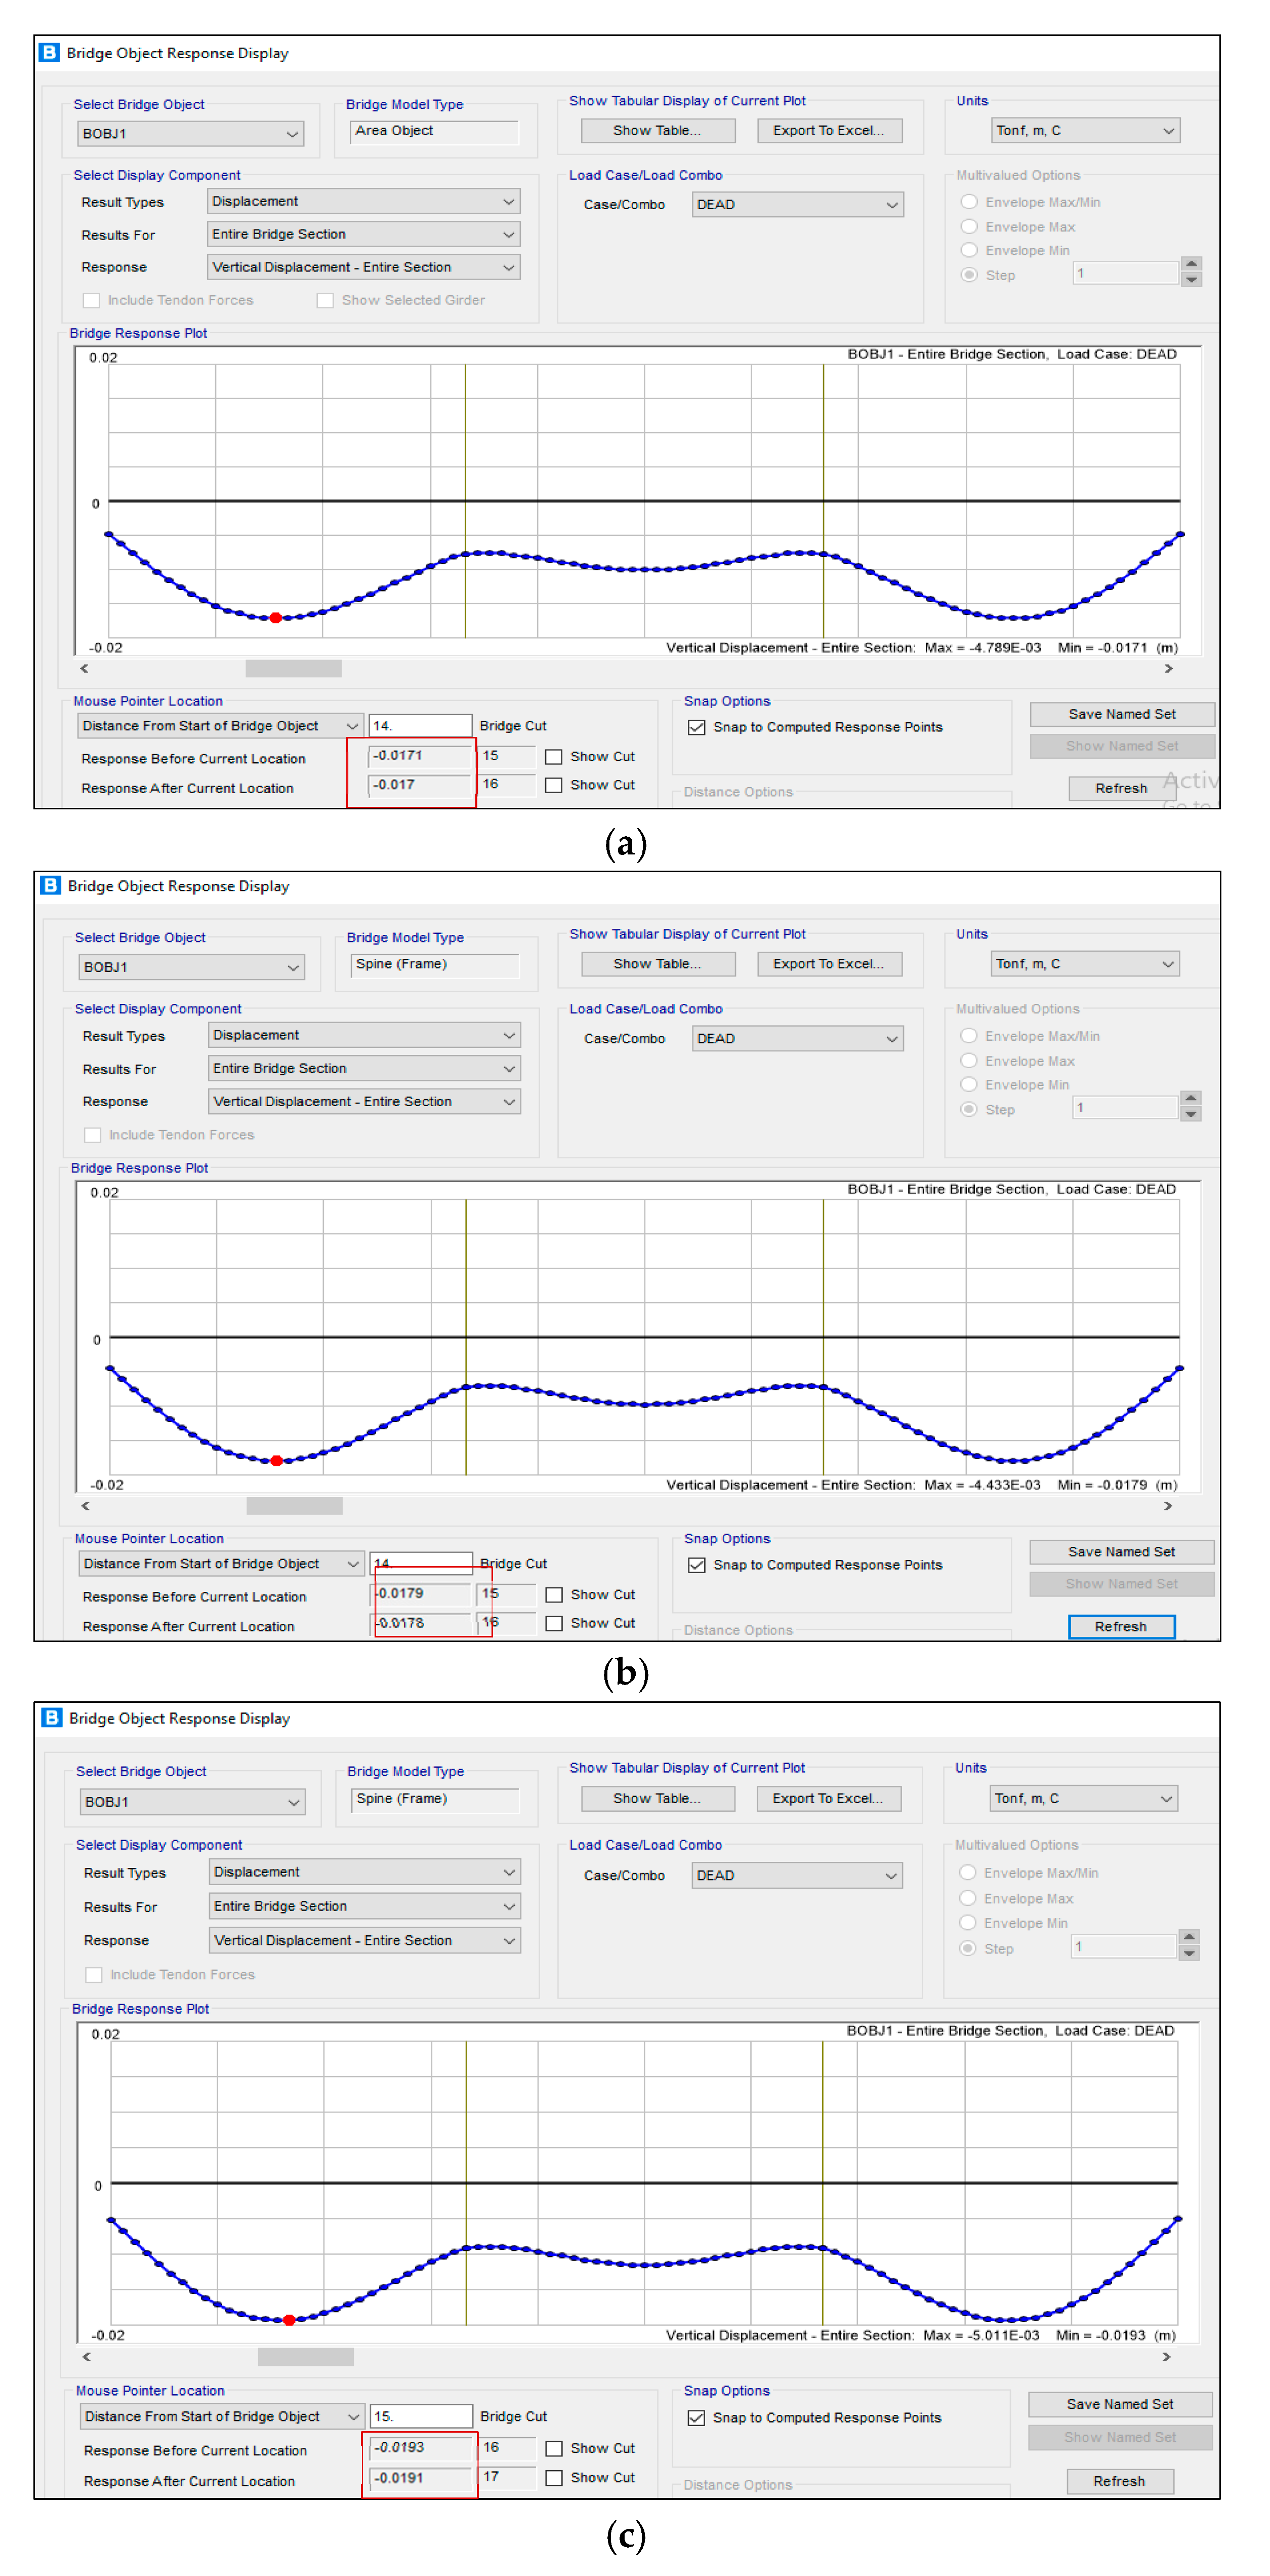The height and width of the screenshot is (2576, 1270).
Task: Toggle Snap to Computed Response Points in the top dialog
Action: pos(697,727)
